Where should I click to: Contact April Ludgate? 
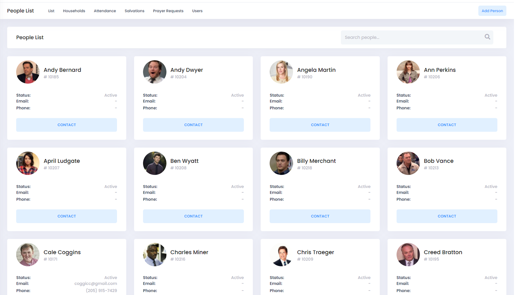point(67,216)
